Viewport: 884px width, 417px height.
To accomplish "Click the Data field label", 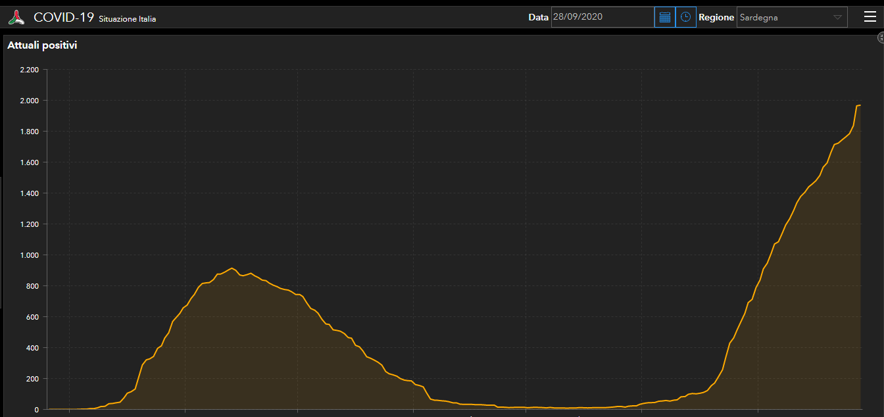I will click(538, 18).
